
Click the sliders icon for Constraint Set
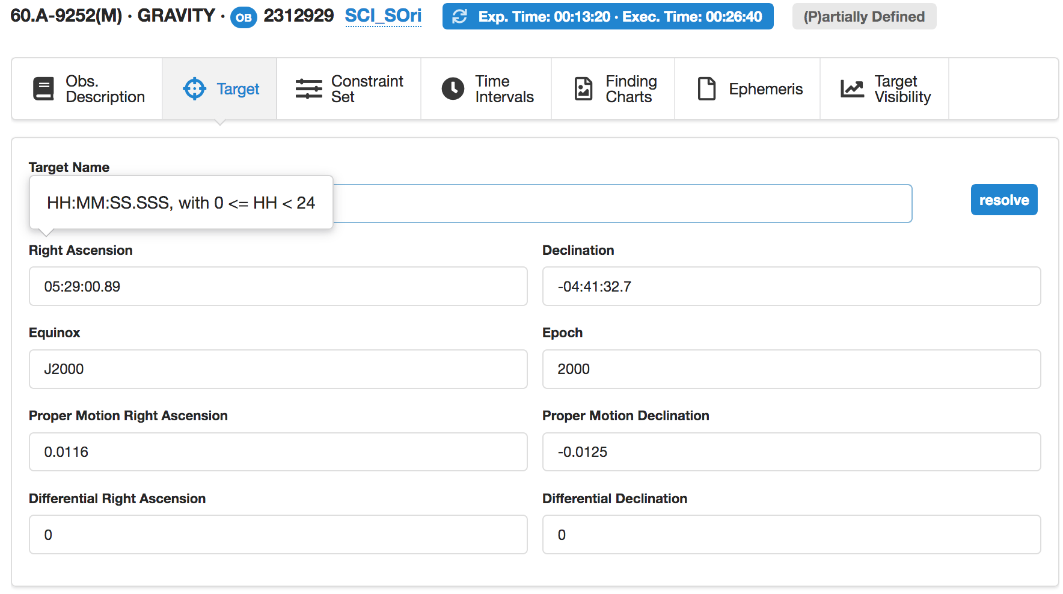pos(308,89)
